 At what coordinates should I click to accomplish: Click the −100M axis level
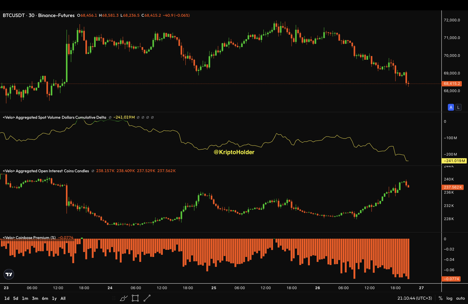450,138
